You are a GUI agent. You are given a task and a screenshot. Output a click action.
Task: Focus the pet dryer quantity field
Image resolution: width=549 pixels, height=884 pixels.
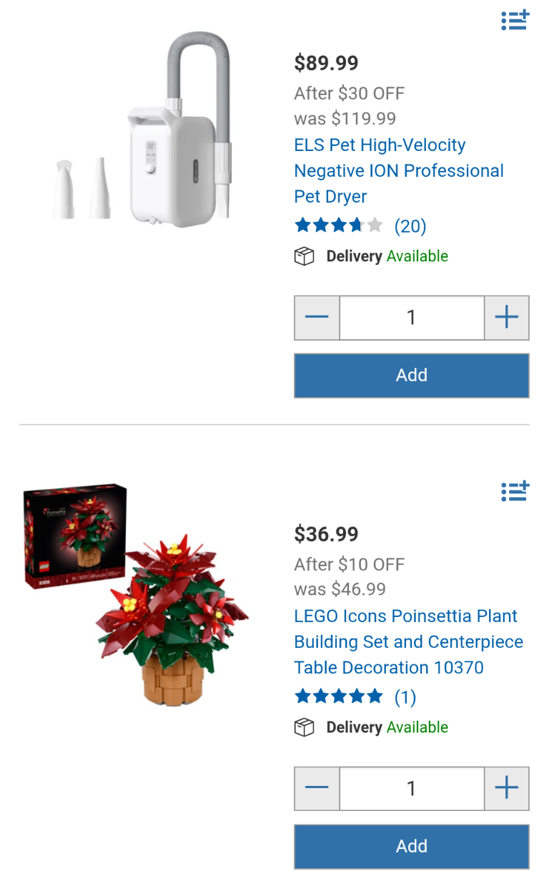412,317
